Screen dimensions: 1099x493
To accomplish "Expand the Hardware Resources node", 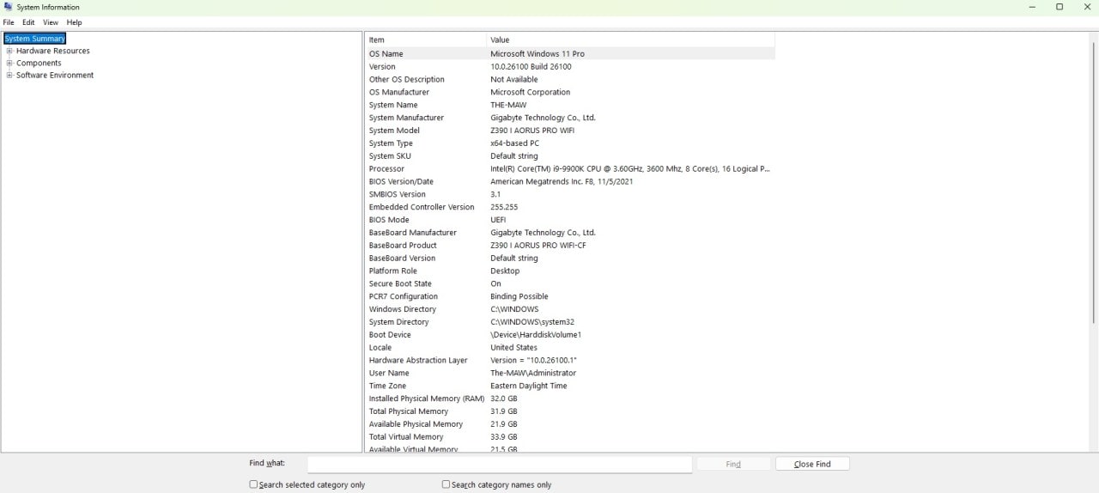I will tap(9, 51).
